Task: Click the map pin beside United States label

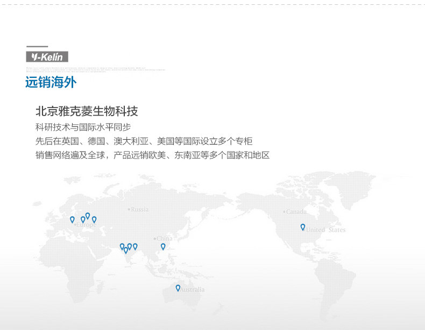Action: (303, 227)
